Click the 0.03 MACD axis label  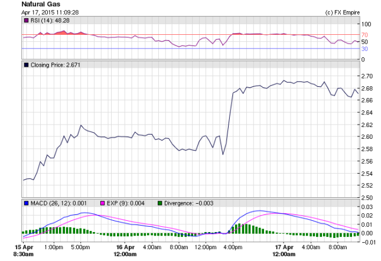(x=367, y=207)
